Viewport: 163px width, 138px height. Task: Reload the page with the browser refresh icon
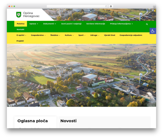click(106, 7)
